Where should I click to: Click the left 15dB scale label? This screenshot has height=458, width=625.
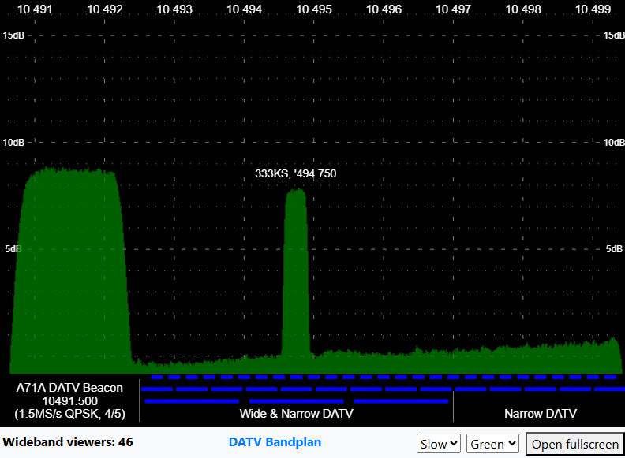tap(15, 35)
